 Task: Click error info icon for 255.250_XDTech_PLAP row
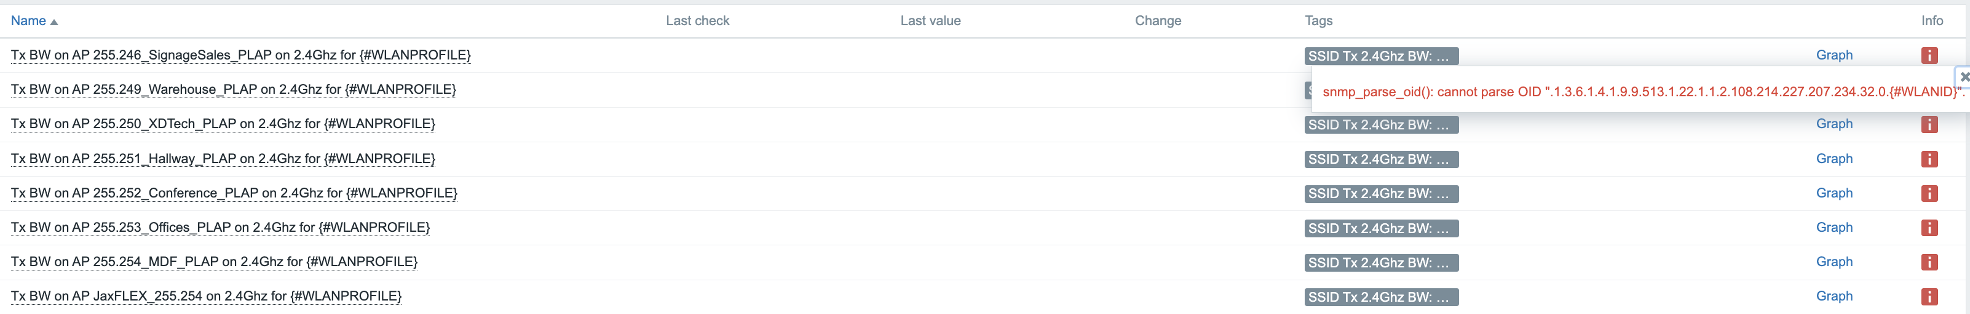tap(1929, 124)
